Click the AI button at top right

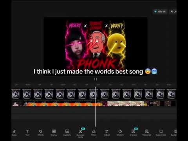click(x=173, y=12)
